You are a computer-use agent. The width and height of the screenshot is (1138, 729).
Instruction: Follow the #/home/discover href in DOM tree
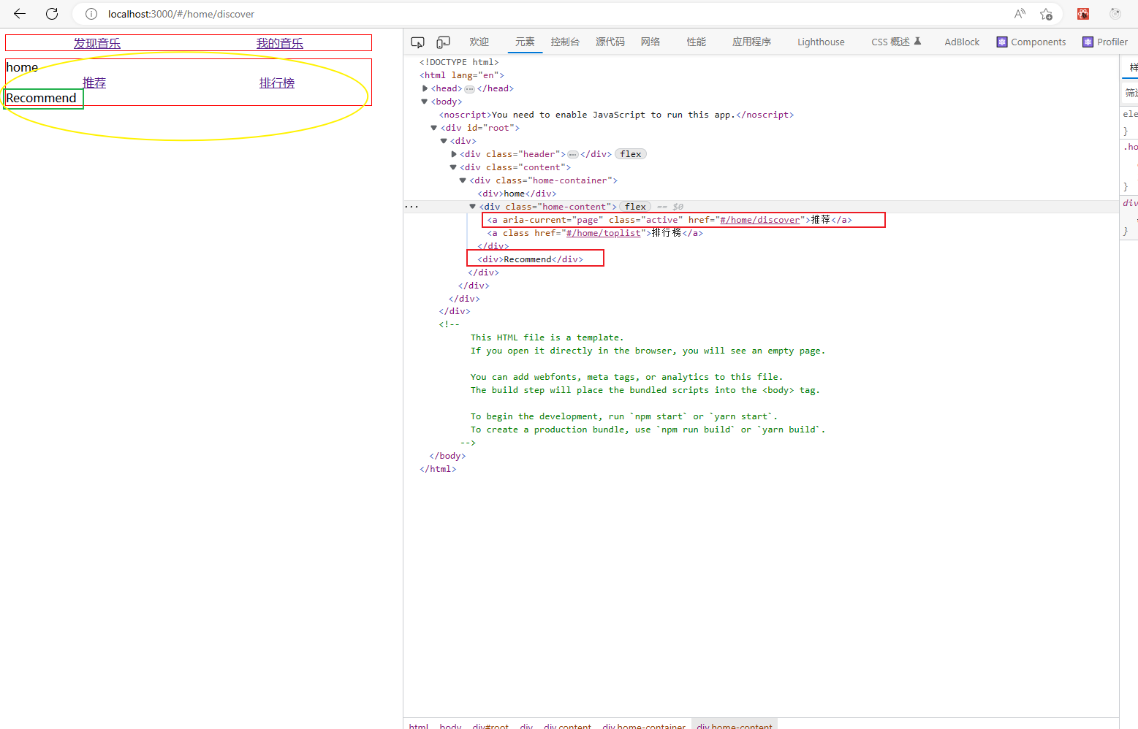[759, 220]
